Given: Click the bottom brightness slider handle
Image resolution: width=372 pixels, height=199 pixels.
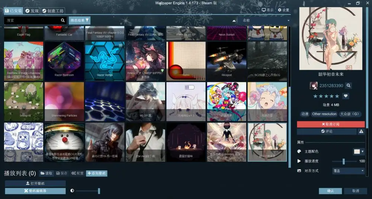Looking at the screenshot, I should [99, 191].
